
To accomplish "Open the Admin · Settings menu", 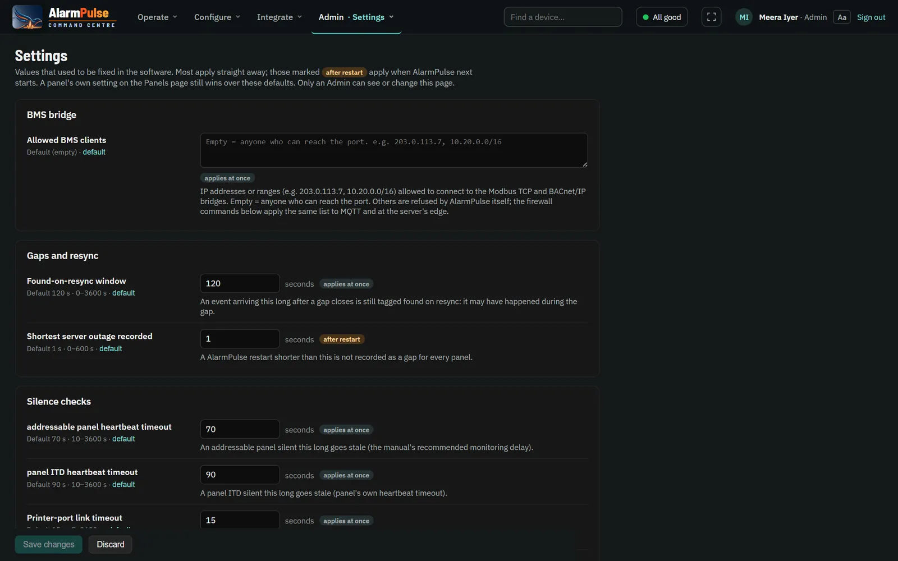I will pos(356,17).
